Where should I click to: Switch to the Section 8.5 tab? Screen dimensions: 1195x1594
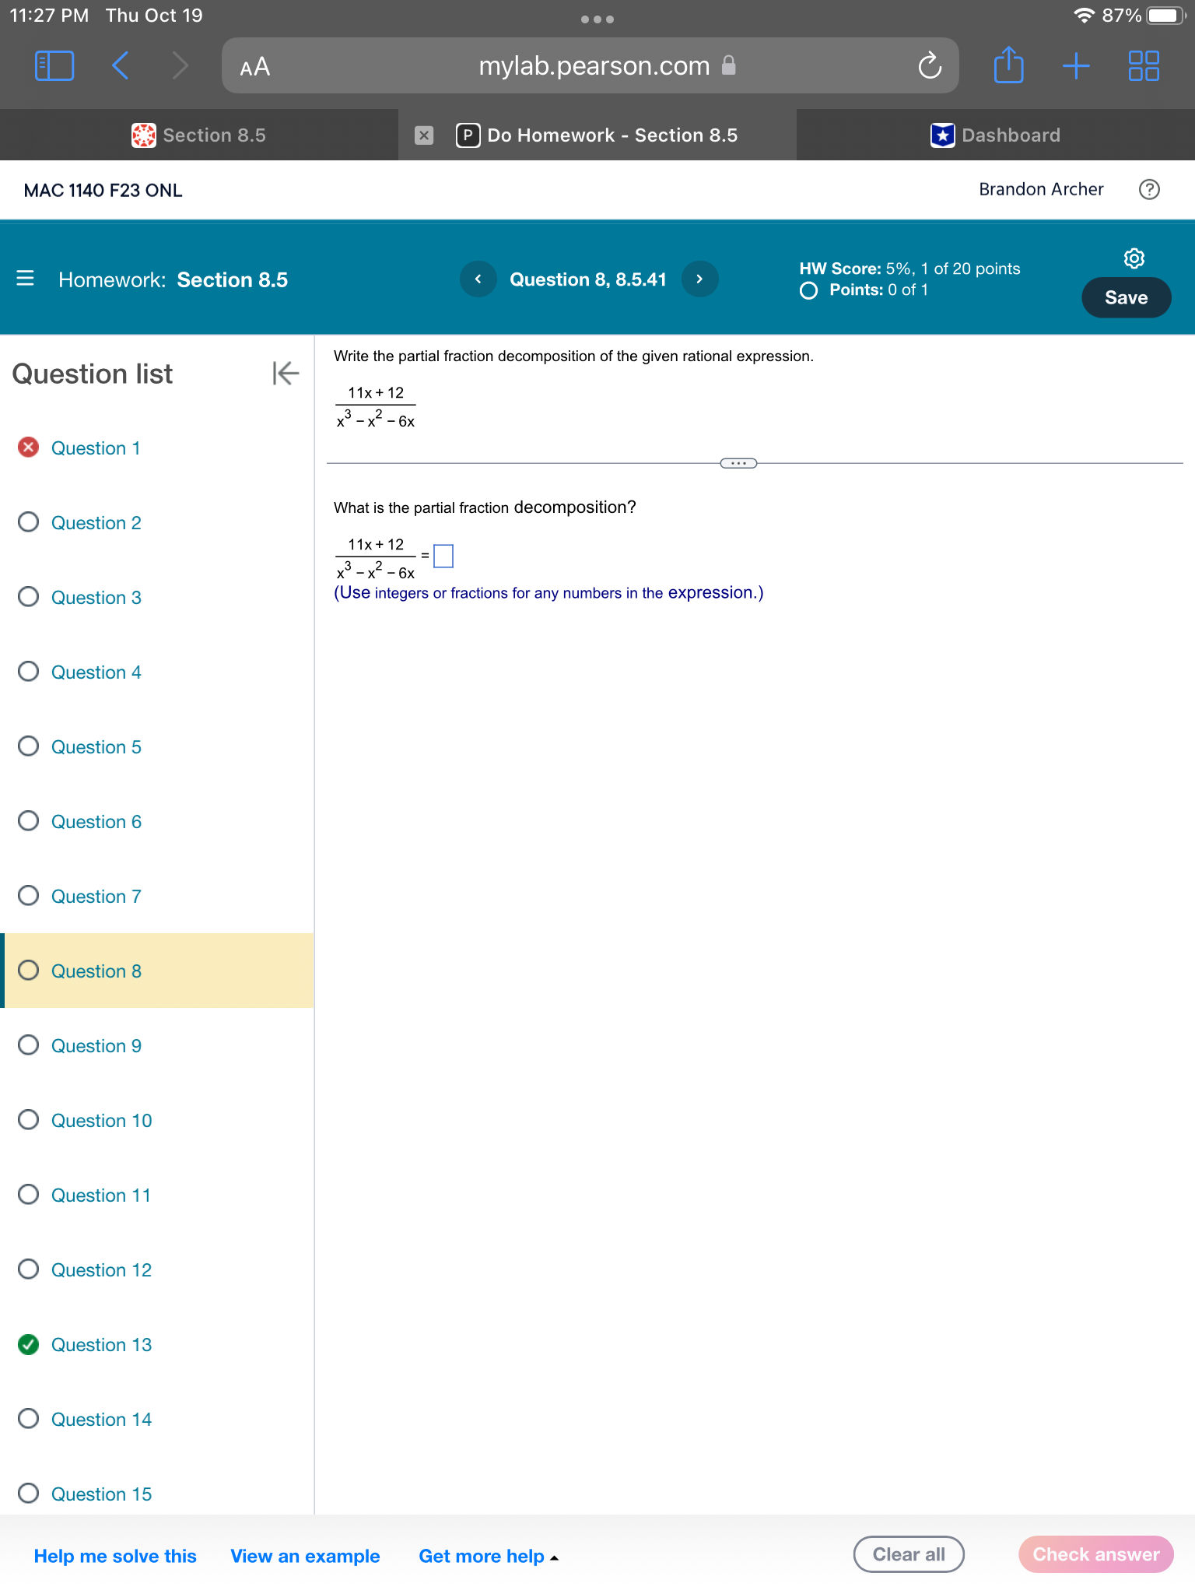click(199, 135)
